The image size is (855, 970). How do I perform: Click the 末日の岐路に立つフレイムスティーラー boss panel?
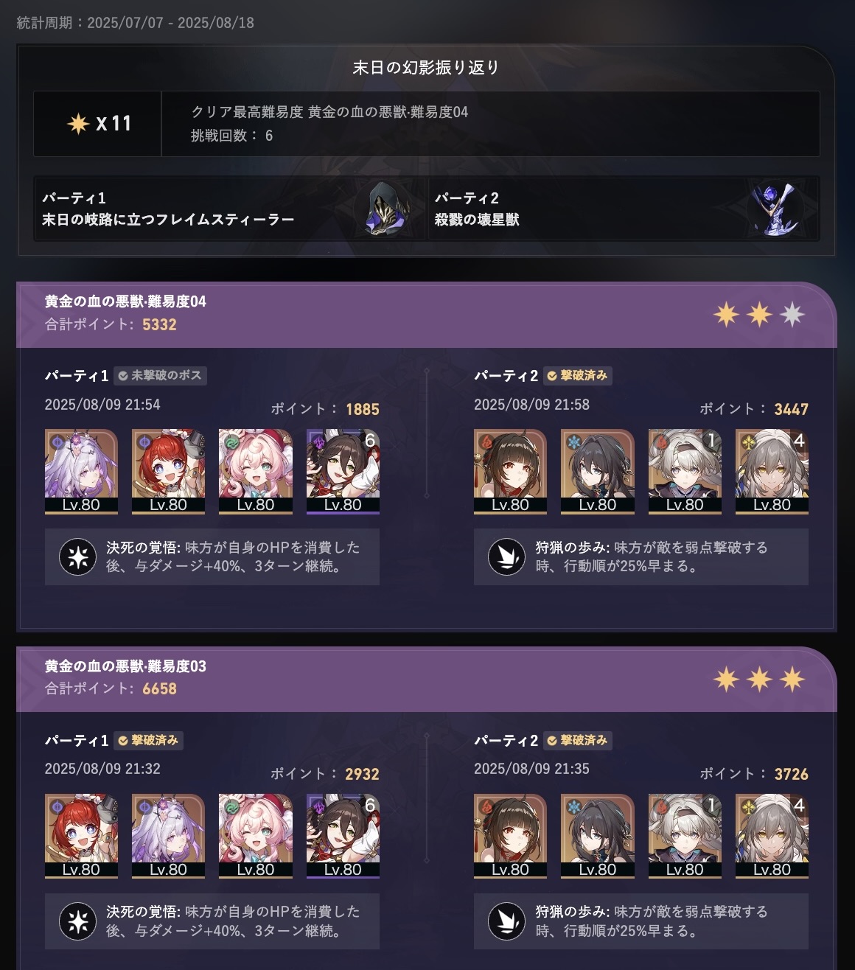pyautogui.click(x=230, y=209)
